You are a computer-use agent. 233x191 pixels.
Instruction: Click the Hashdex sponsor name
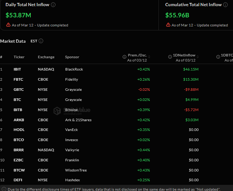click(72, 180)
